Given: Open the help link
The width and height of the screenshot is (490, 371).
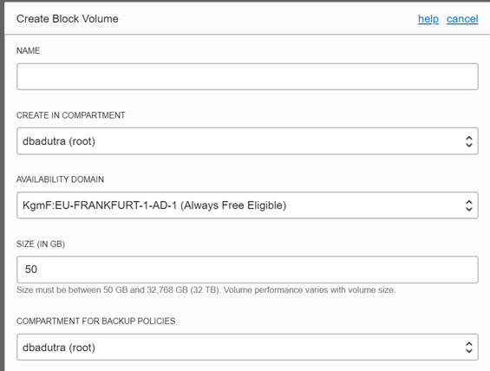Looking at the screenshot, I should [428, 19].
